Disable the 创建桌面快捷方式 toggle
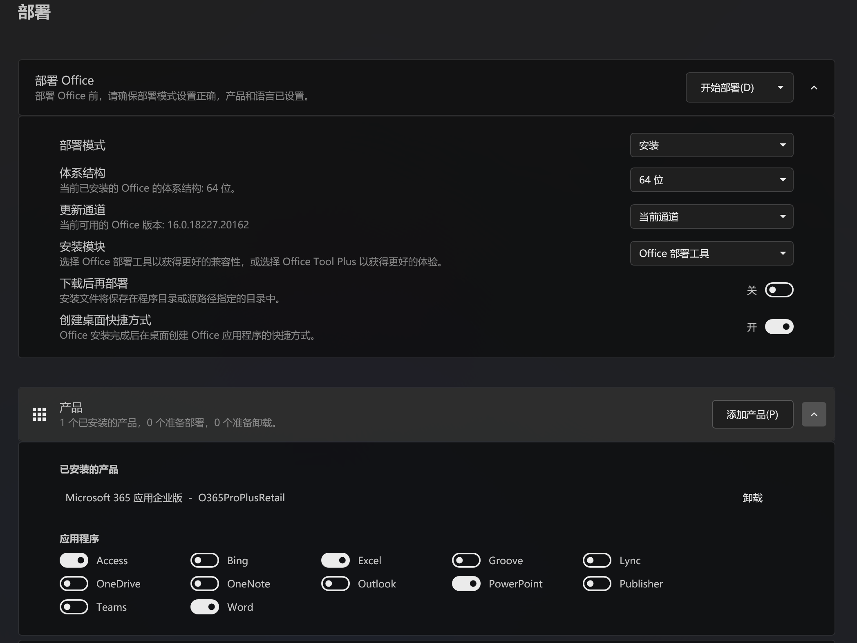Image resolution: width=857 pixels, height=643 pixels. point(779,327)
